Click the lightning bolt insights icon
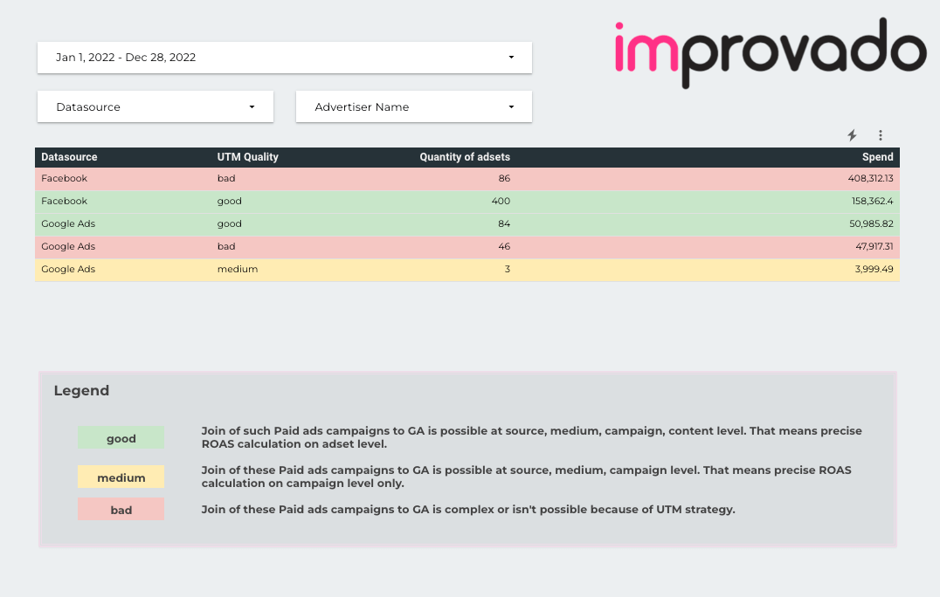Screen dimensions: 940x597 852,135
